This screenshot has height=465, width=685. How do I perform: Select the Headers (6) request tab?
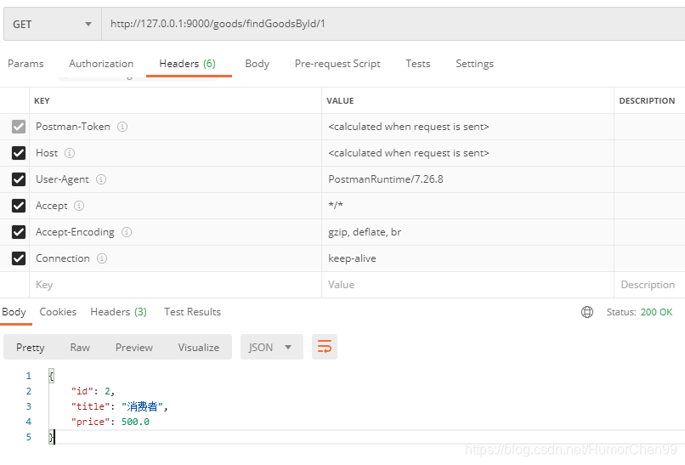point(188,64)
